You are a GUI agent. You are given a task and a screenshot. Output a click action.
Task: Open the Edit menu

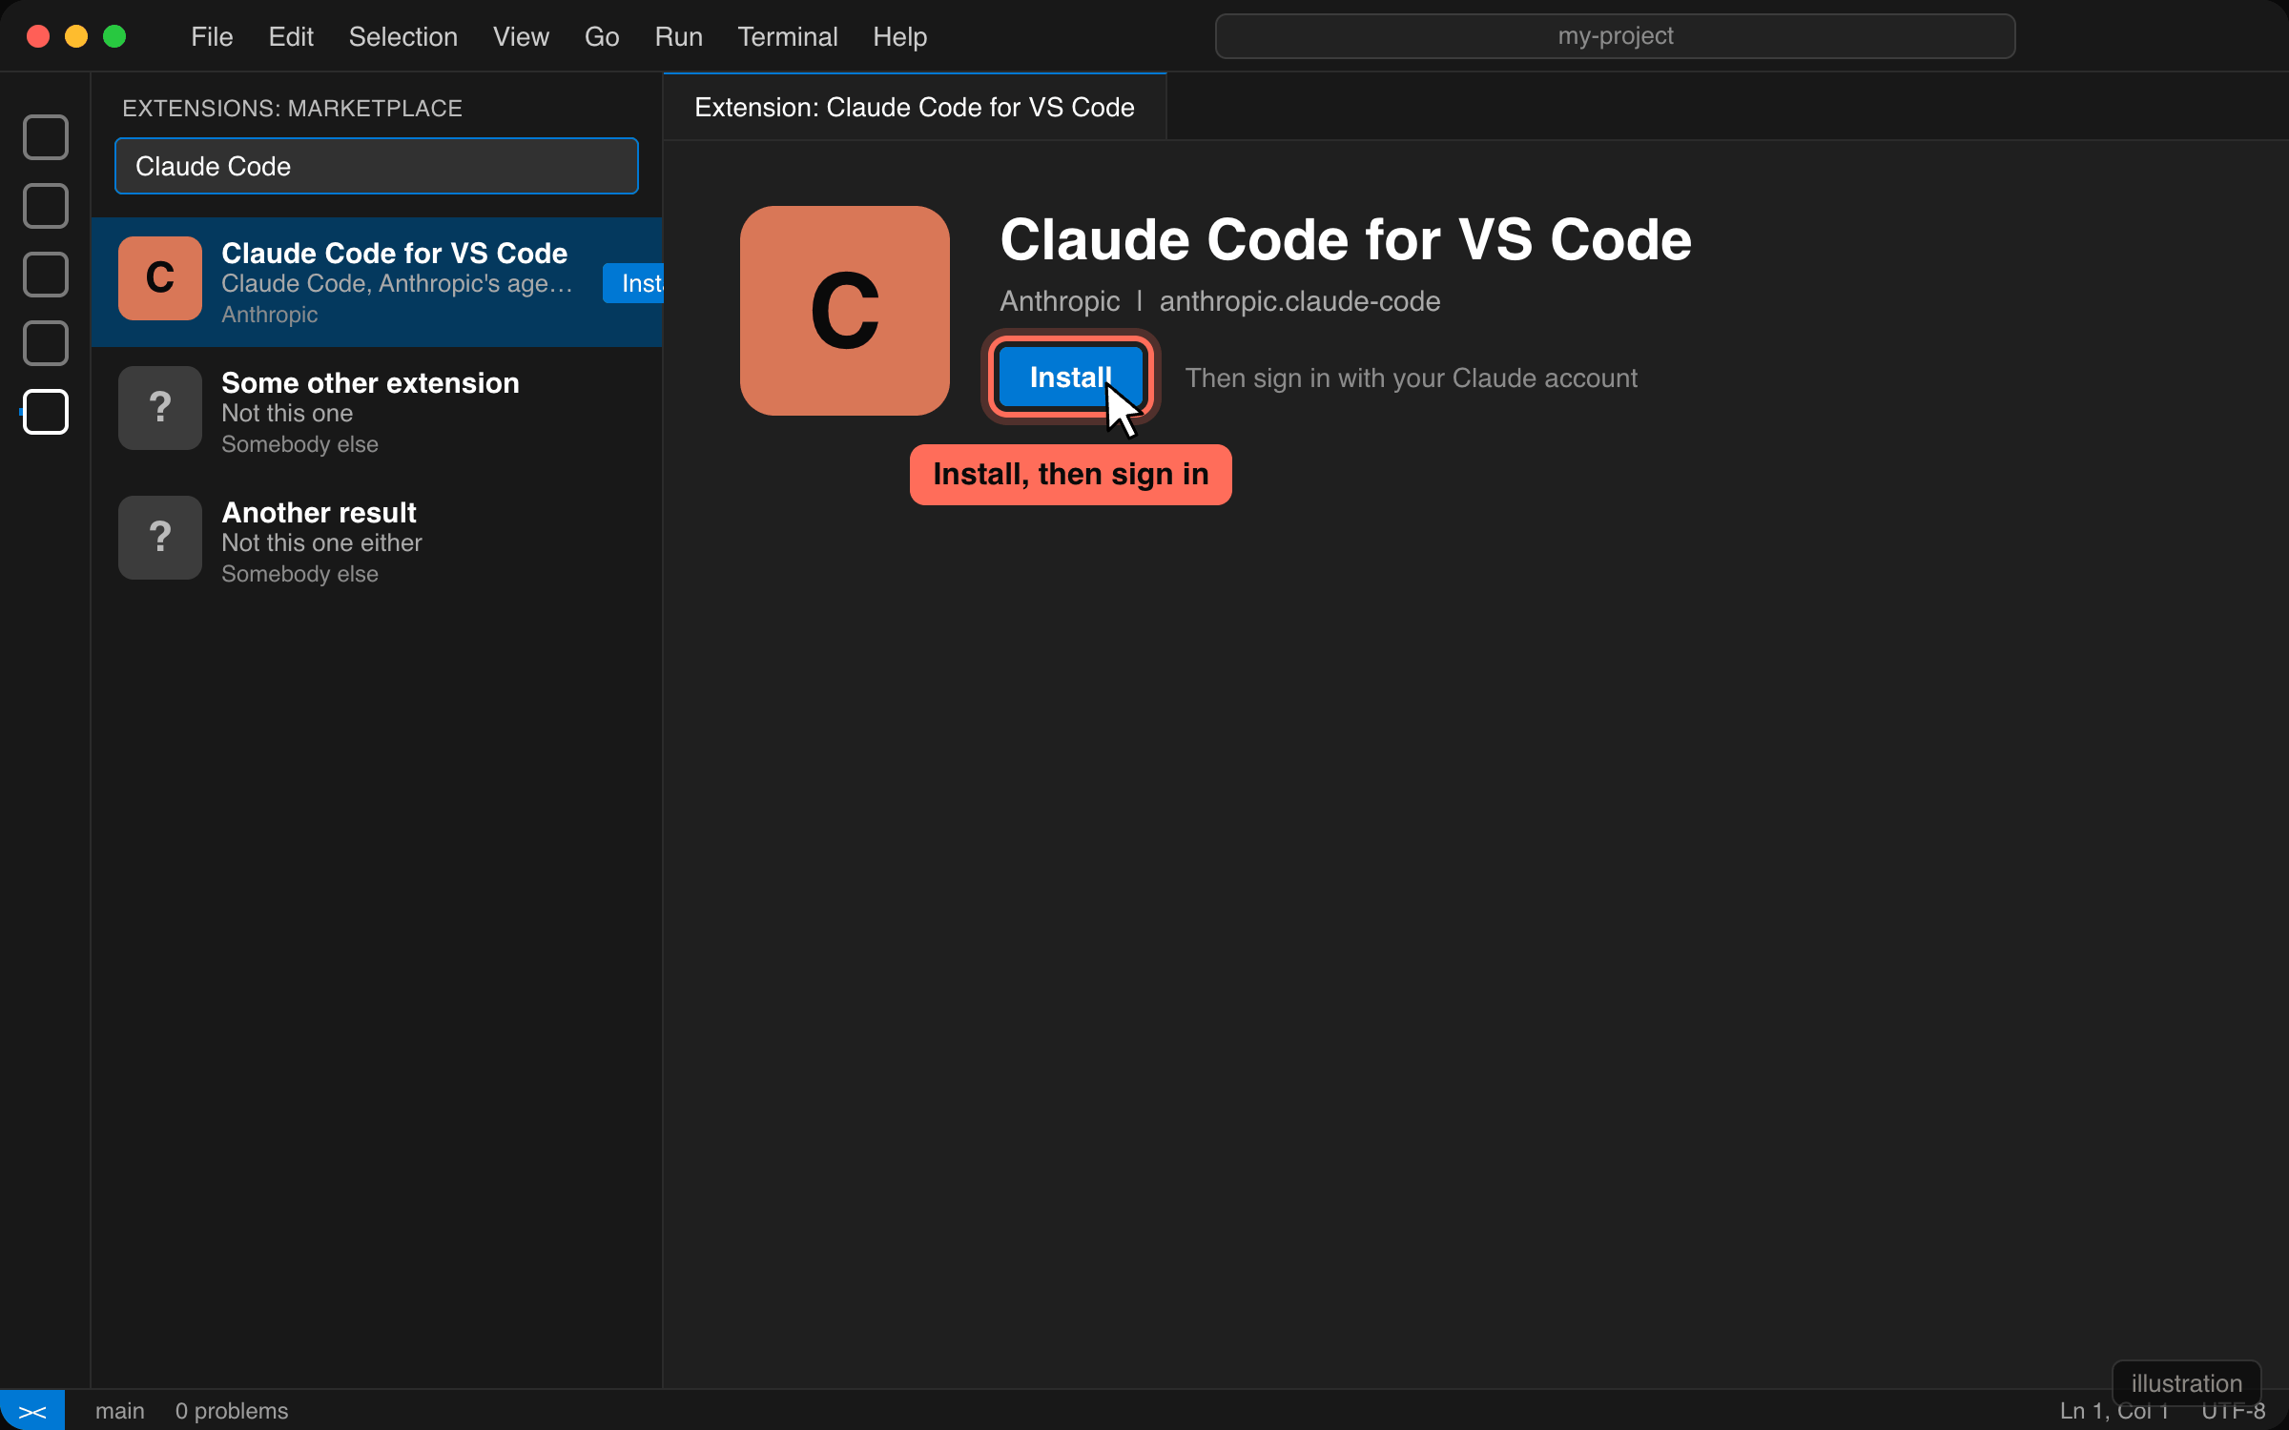[291, 36]
